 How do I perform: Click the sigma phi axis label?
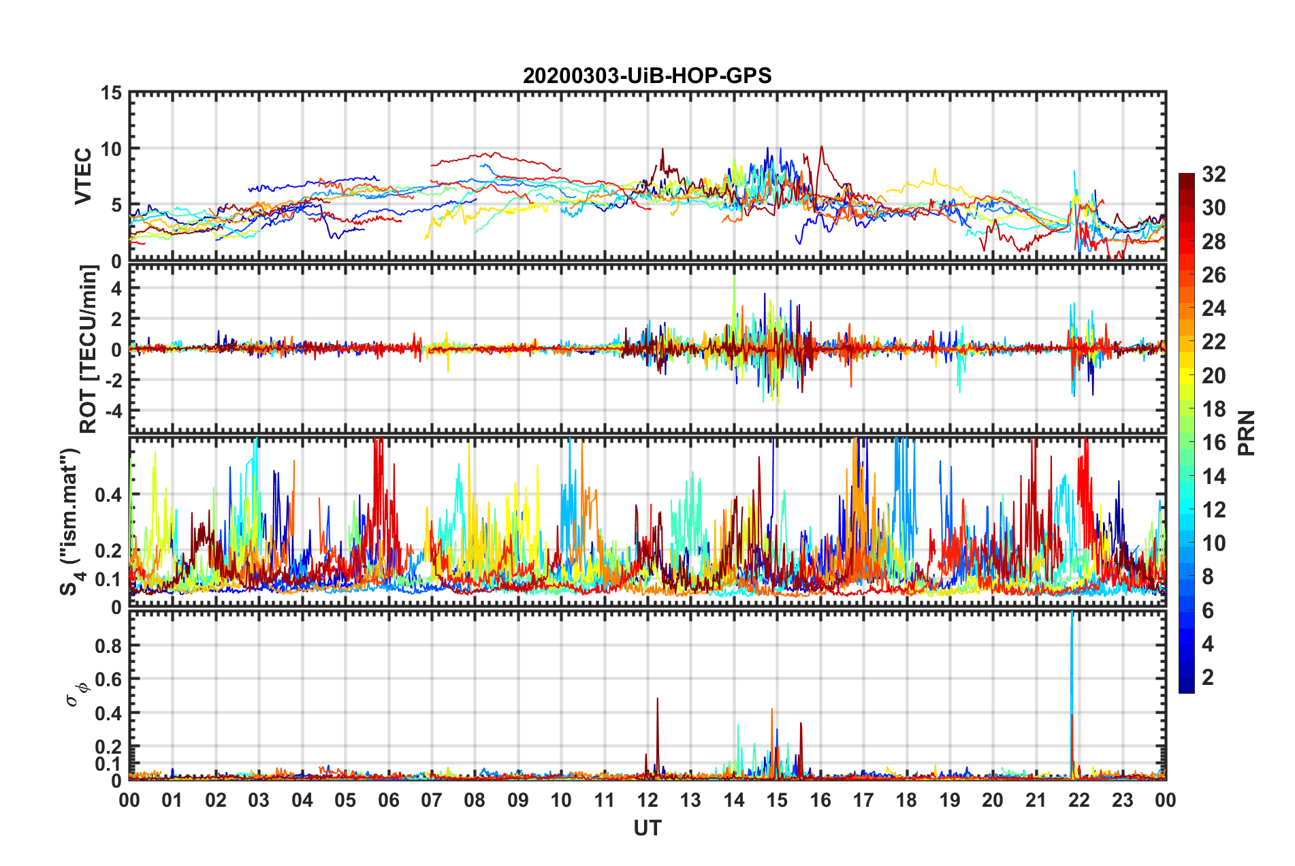coord(76,694)
